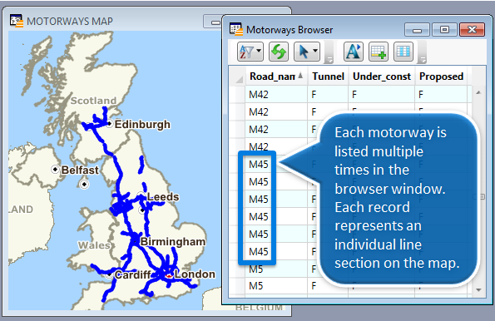Minimize the Motorways Browser window
This screenshot has width=495, height=321.
point(417,30)
